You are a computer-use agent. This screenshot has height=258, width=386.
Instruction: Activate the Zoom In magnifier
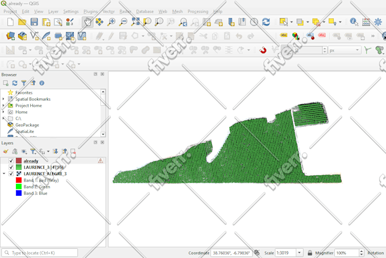pos(111,22)
